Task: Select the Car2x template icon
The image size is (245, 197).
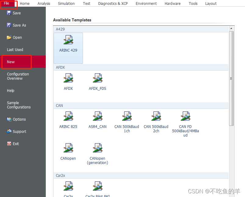Action: click(x=68, y=186)
